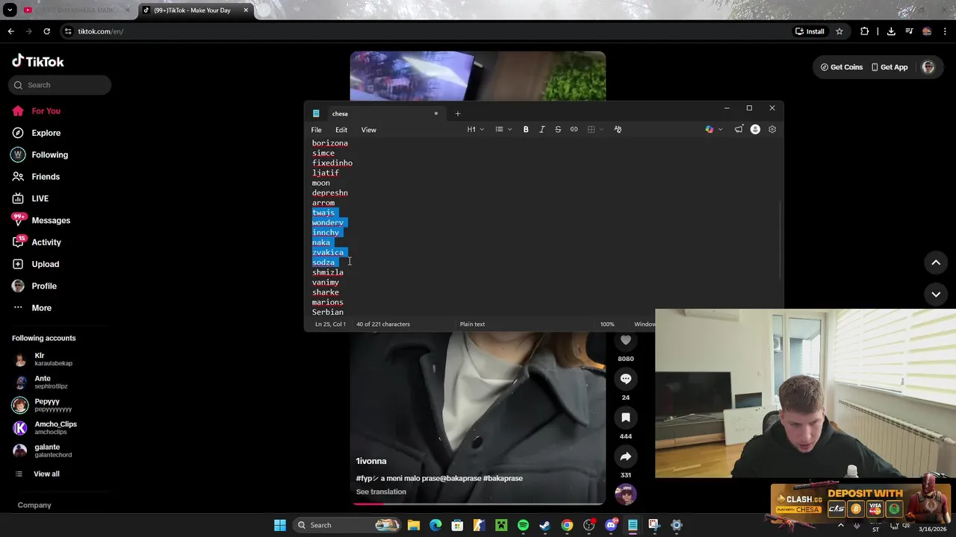Open the Chrome tab search dropdown
Screen dimensions: 956x537
click(10, 10)
